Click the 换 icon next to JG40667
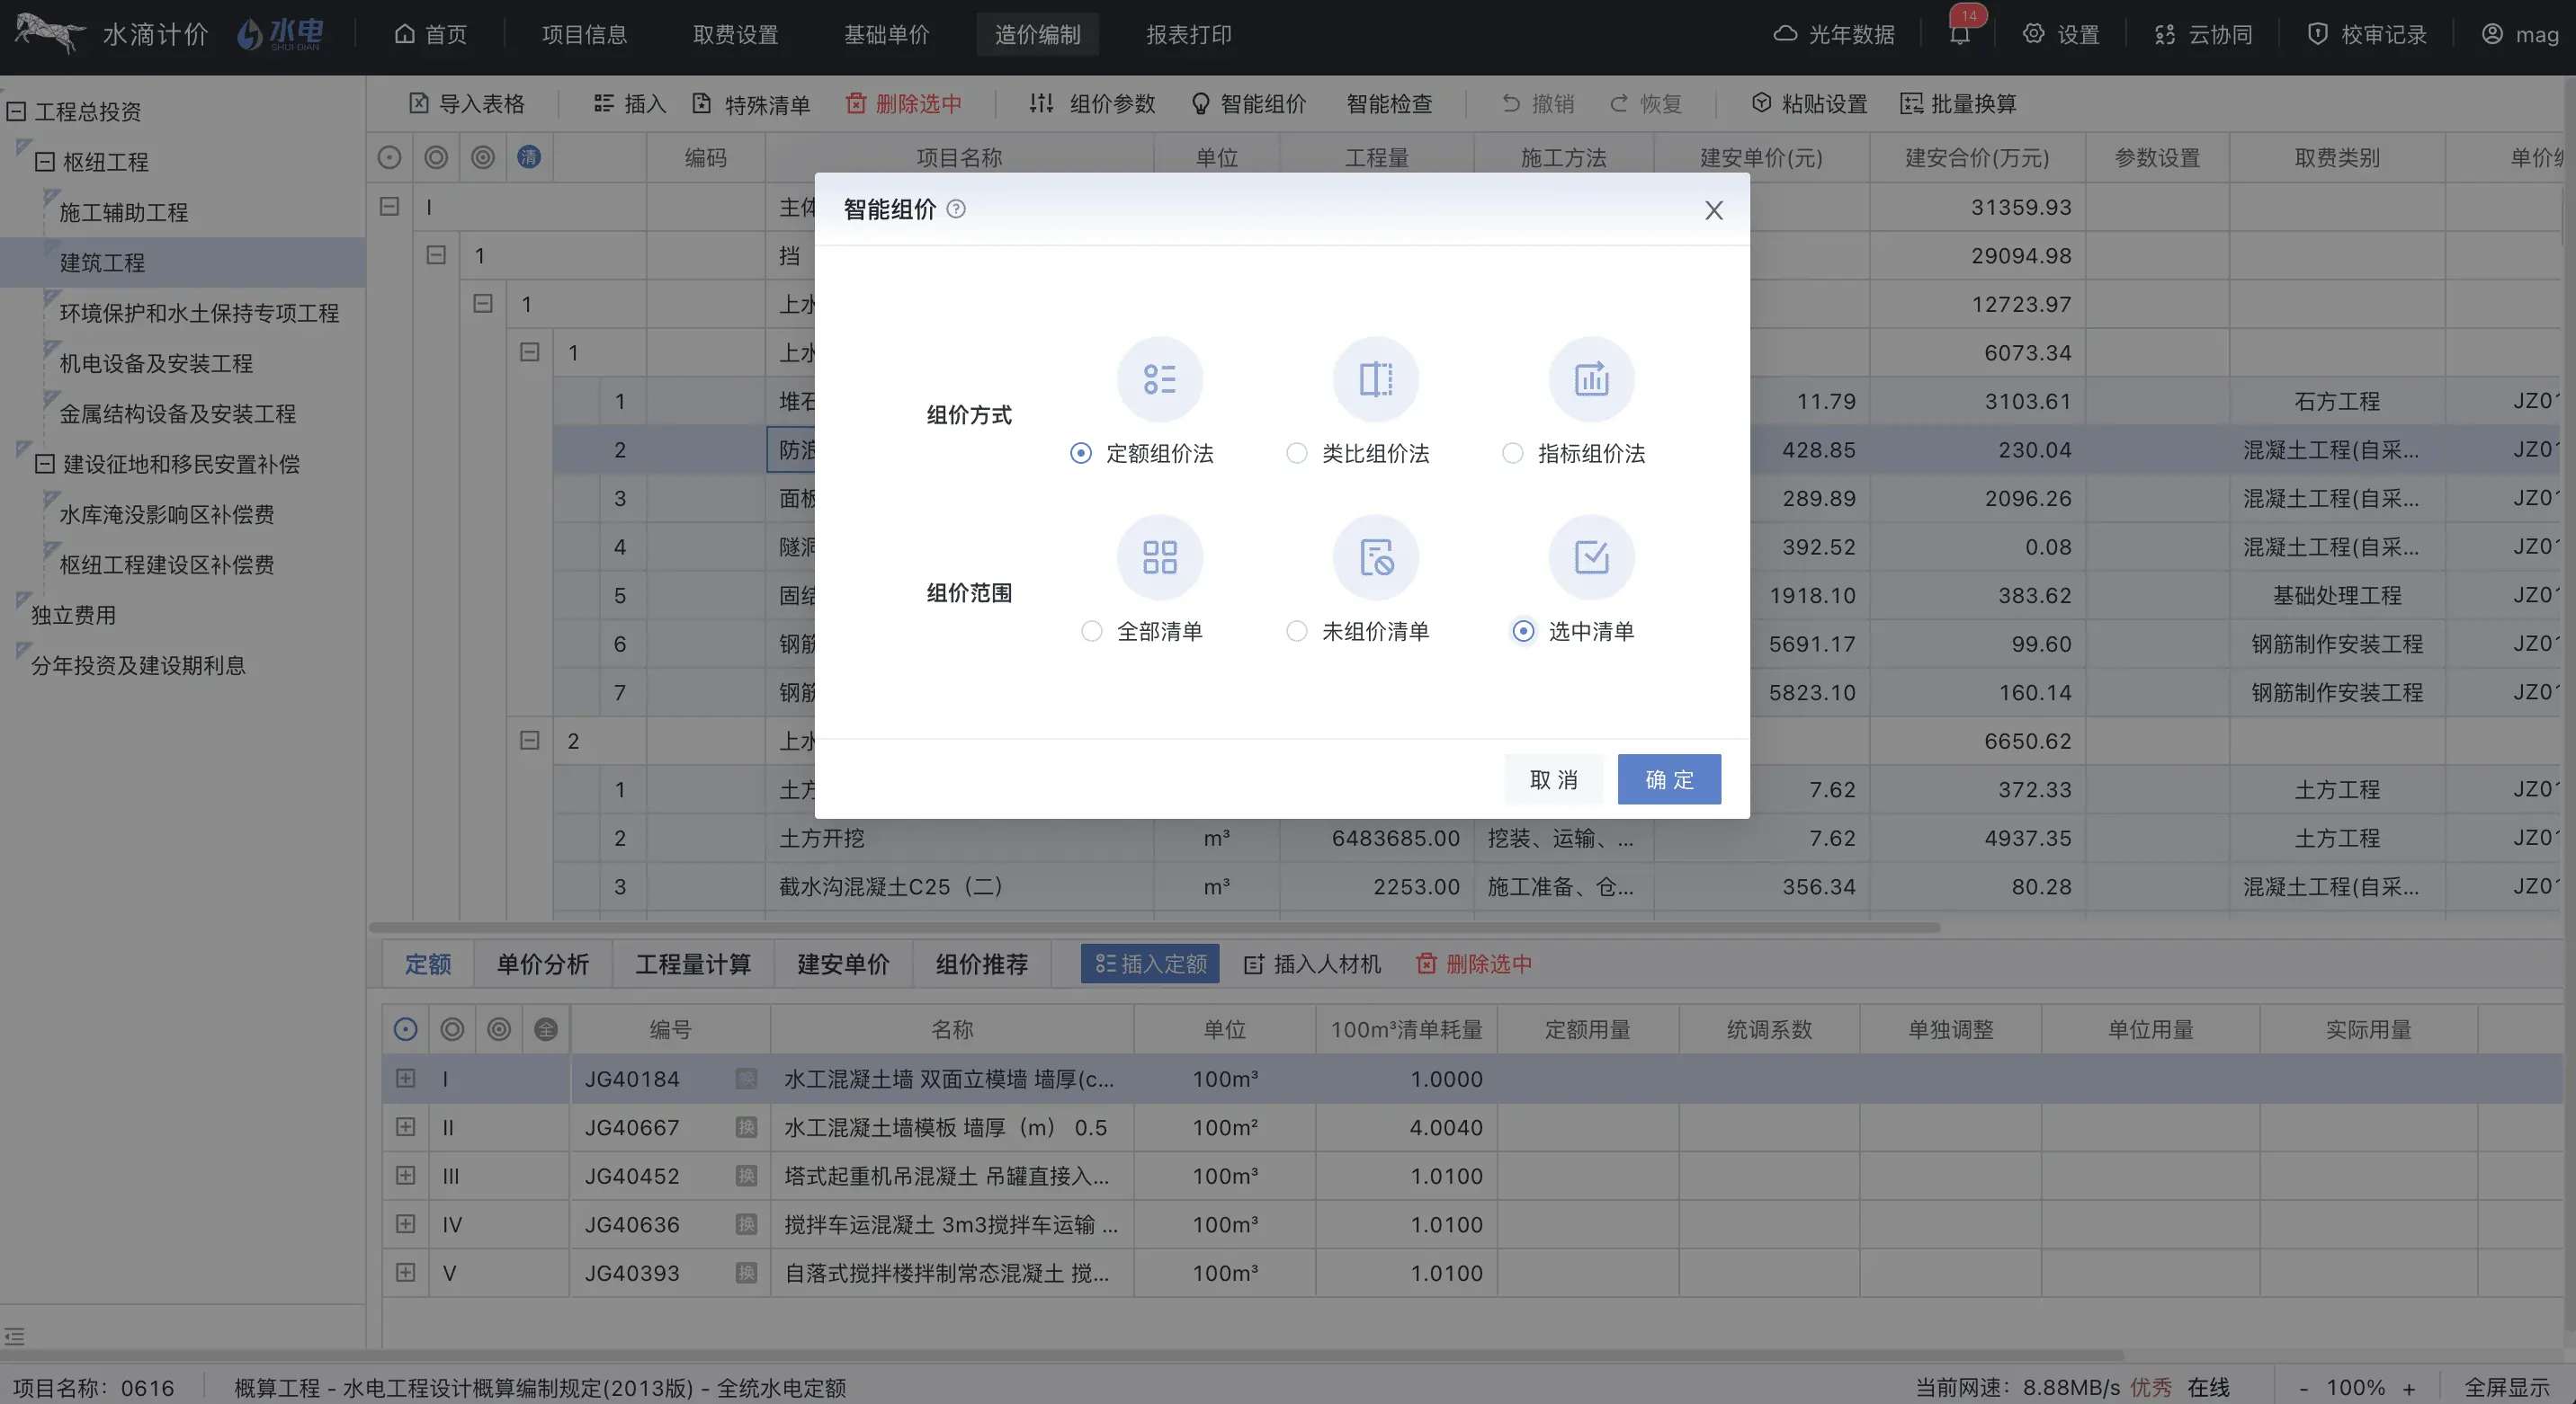This screenshot has width=2576, height=1404. tap(746, 1127)
